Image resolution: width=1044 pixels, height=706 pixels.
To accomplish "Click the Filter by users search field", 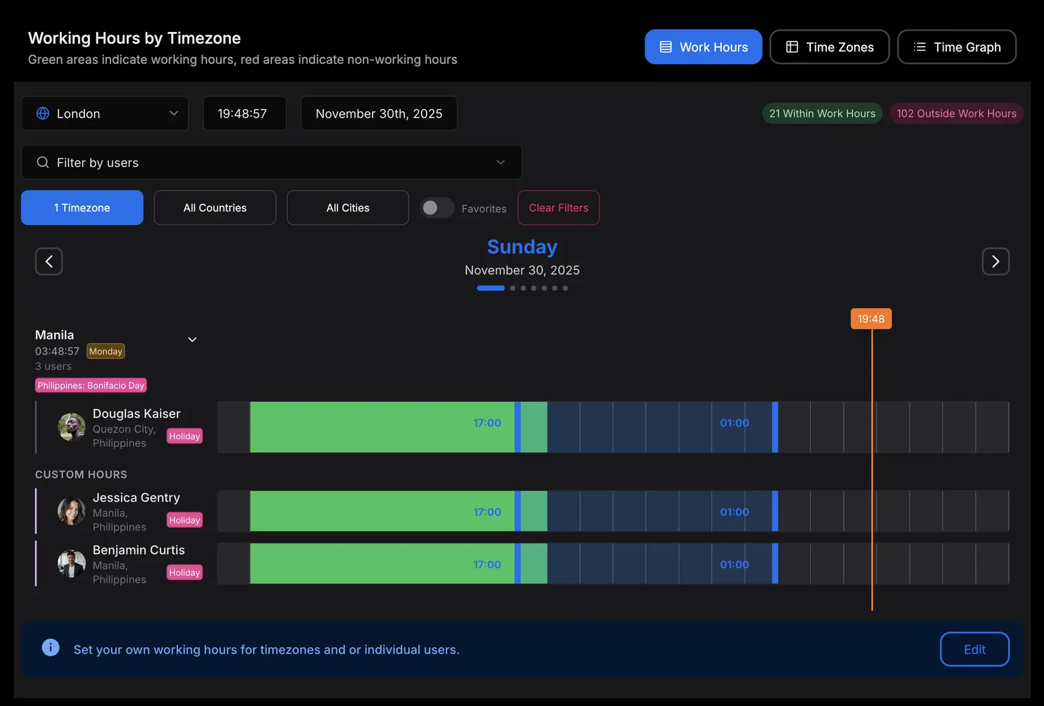I will click(x=271, y=162).
